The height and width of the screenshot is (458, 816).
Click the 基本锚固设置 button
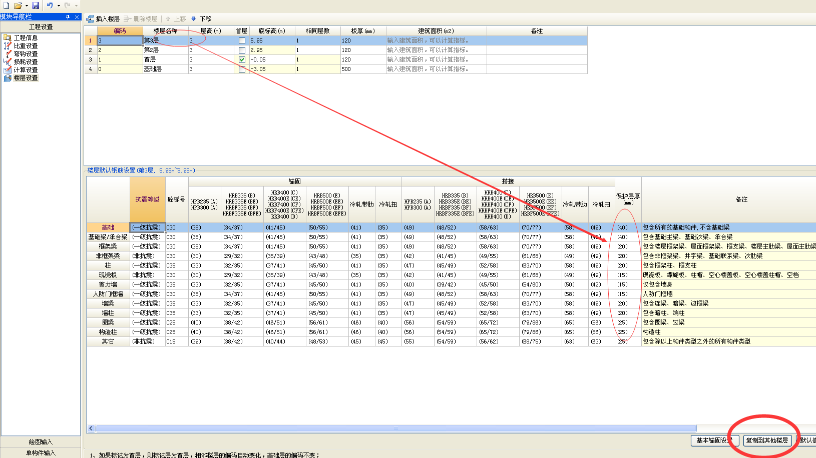[x=715, y=440]
